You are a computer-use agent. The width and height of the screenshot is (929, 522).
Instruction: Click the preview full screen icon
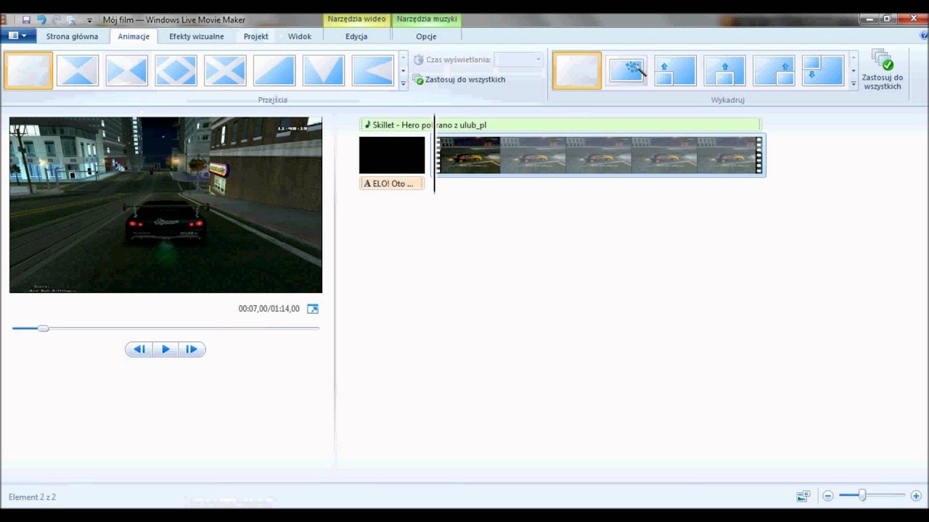pyautogui.click(x=313, y=309)
